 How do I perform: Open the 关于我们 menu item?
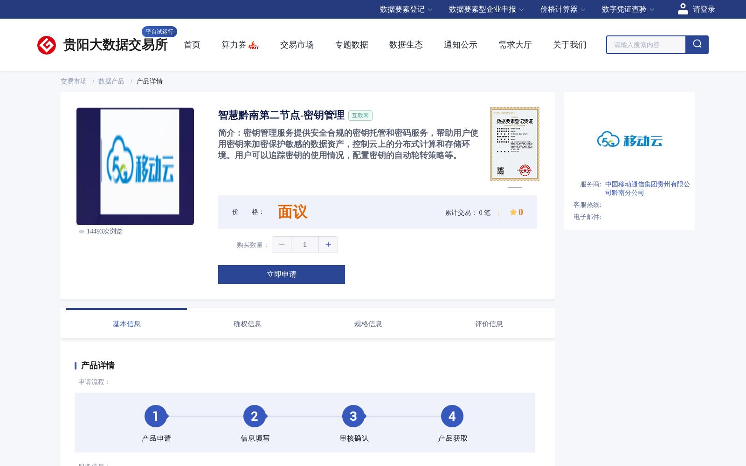pyautogui.click(x=570, y=45)
